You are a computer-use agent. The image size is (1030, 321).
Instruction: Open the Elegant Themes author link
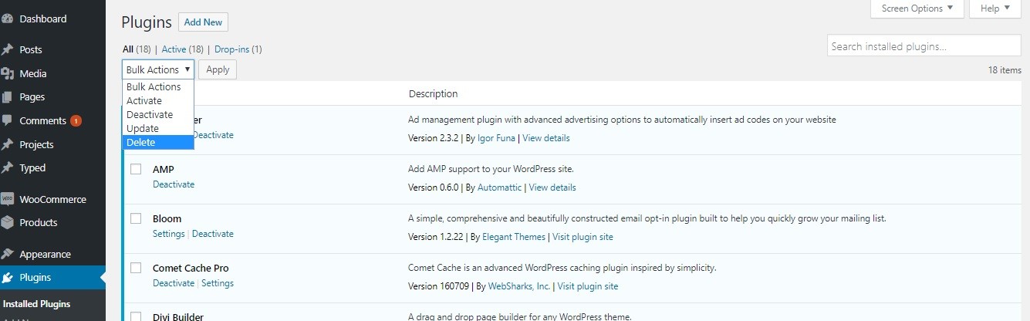(x=514, y=237)
